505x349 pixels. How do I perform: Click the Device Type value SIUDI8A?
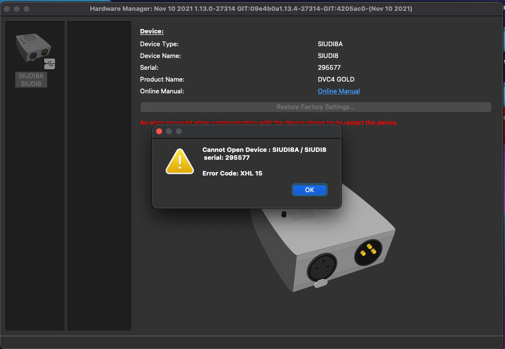(x=330, y=44)
